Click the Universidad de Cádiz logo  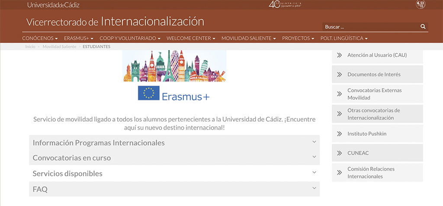[53, 5]
